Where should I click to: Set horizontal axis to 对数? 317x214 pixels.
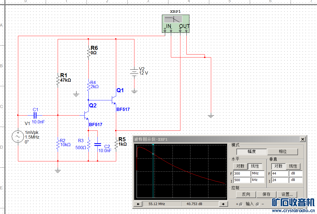pyautogui.click(x=240, y=166)
